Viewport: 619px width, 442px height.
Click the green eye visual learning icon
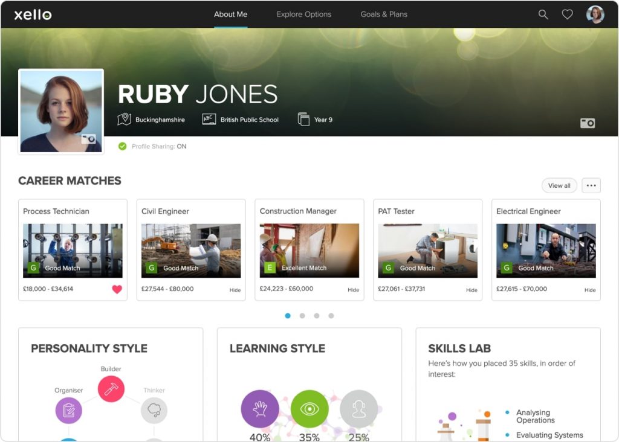(309, 409)
